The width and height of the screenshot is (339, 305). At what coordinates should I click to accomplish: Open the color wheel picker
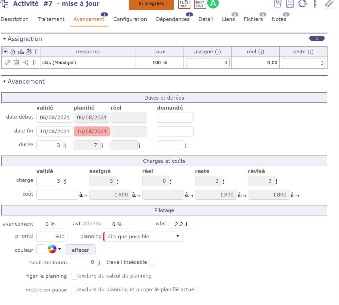(x=52, y=249)
